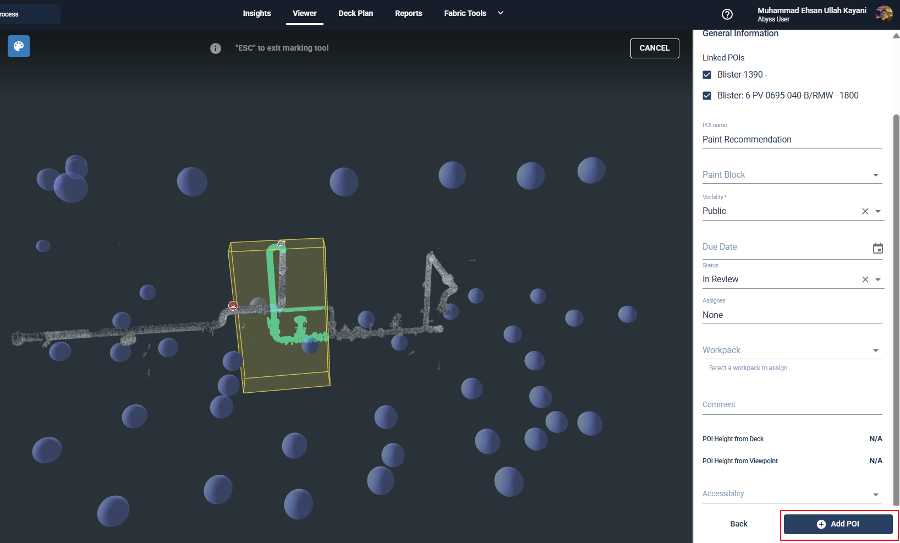Open the Due Date calendar icon
Screen dimensions: 900x543
click(x=877, y=248)
